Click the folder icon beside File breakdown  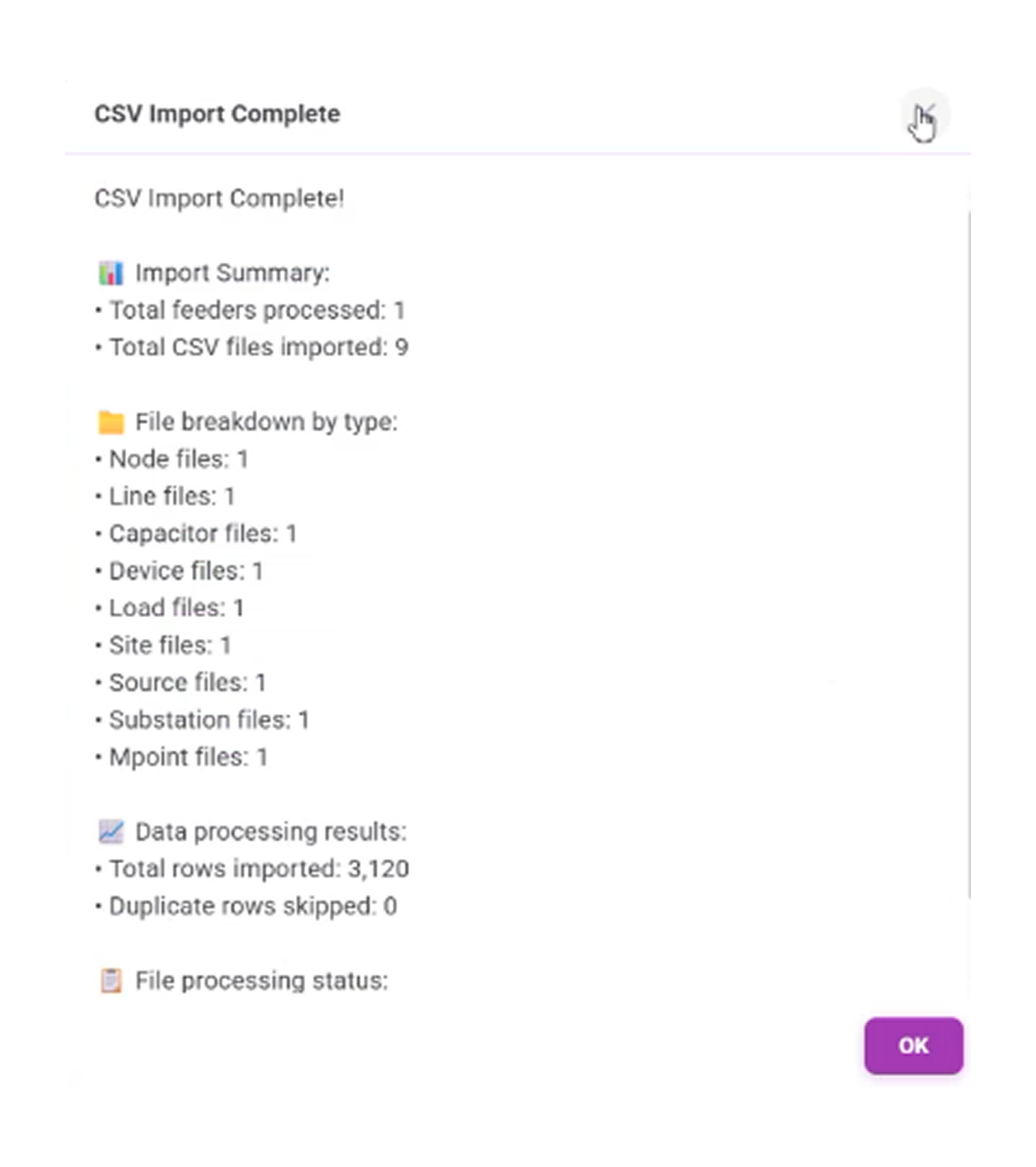[x=111, y=423]
